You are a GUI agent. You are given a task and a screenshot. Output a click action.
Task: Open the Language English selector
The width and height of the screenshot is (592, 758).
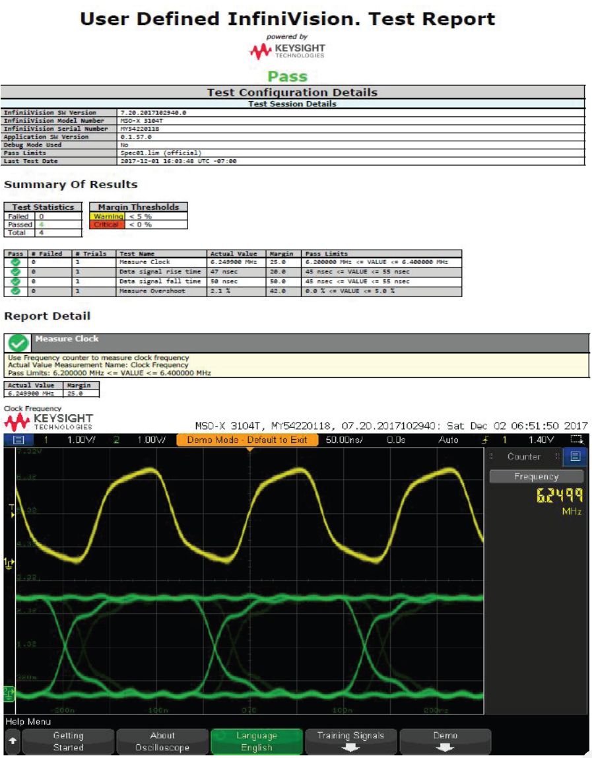click(x=256, y=741)
